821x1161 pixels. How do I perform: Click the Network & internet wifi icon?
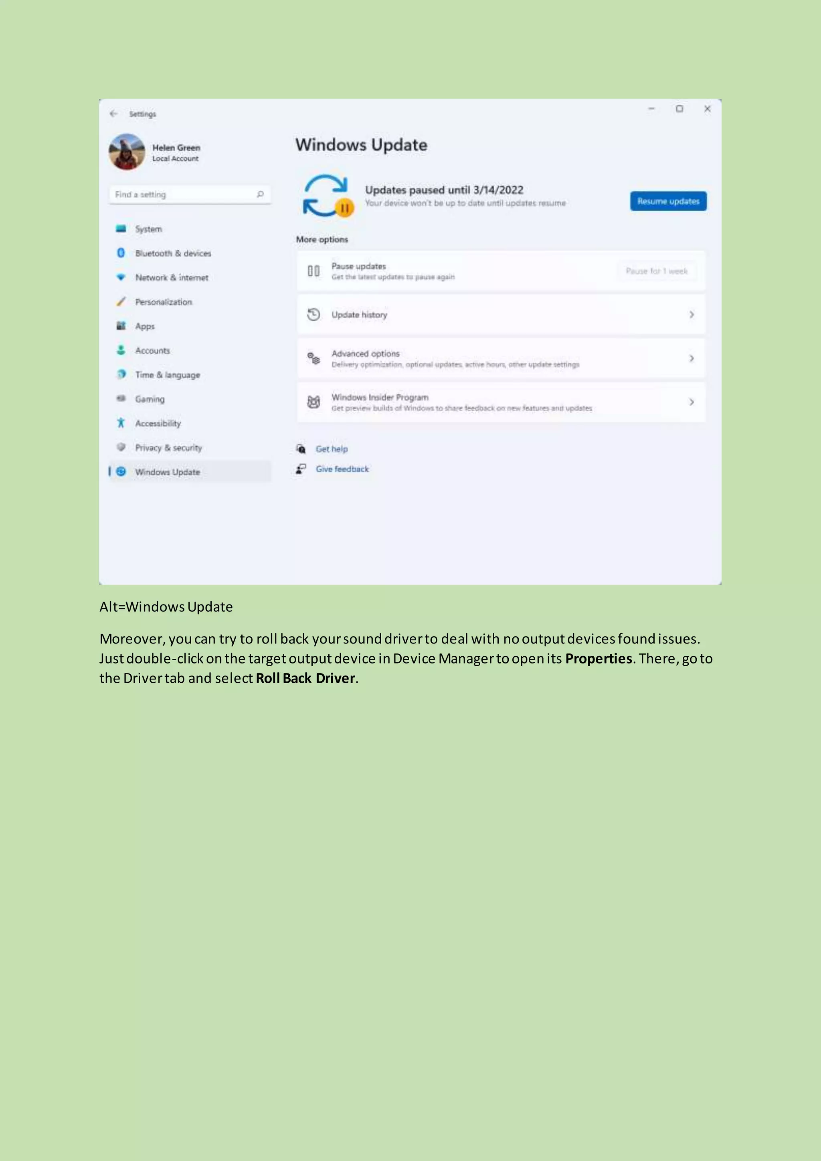(121, 277)
